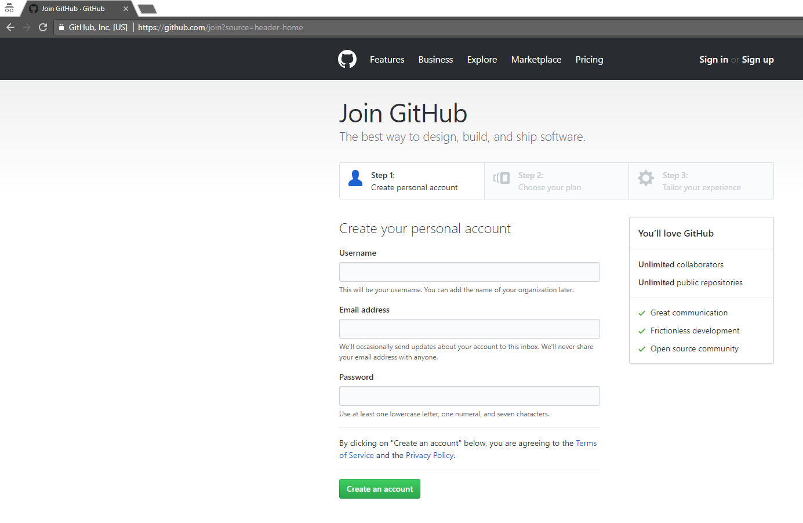The image size is (803, 523).
Task: Click the "Unlimited collaborators" text
Action: coord(681,264)
